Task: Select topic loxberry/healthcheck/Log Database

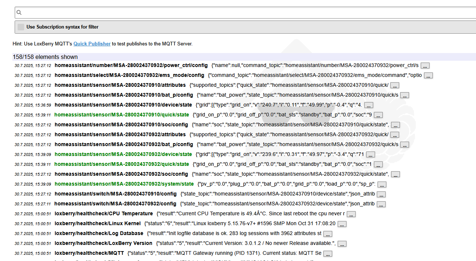Action: click(x=99, y=233)
